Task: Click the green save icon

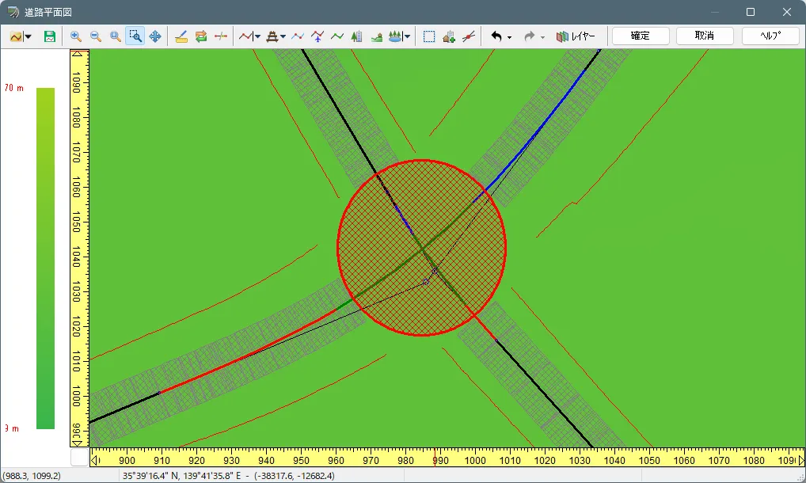Action: (x=50, y=36)
